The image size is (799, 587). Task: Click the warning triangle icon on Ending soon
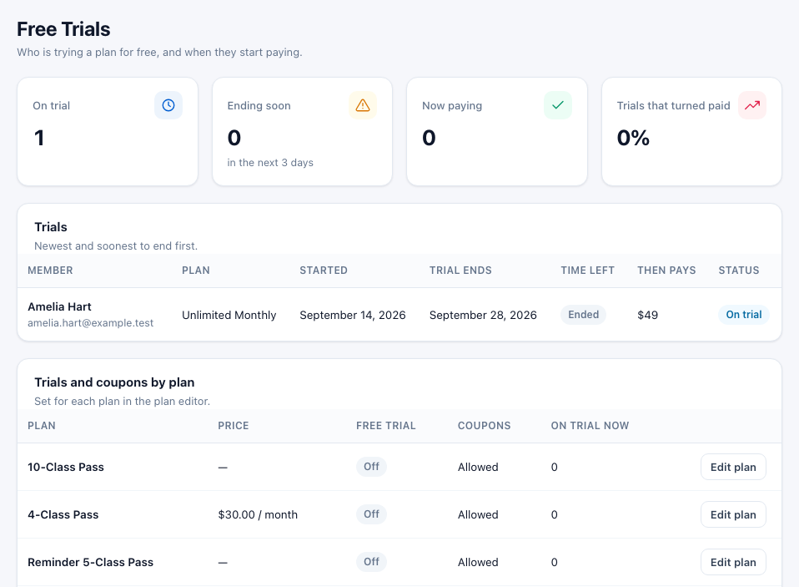[x=362, y=105]
